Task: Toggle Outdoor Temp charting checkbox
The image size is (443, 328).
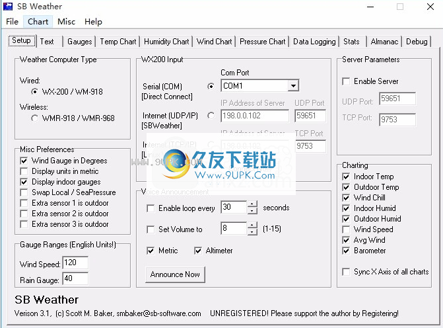Action: coord(346,187)
